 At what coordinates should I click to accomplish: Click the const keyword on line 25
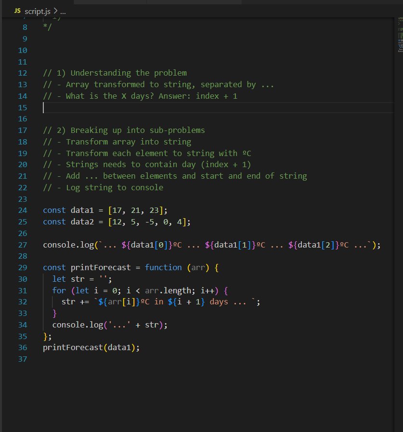coord(54,222)
